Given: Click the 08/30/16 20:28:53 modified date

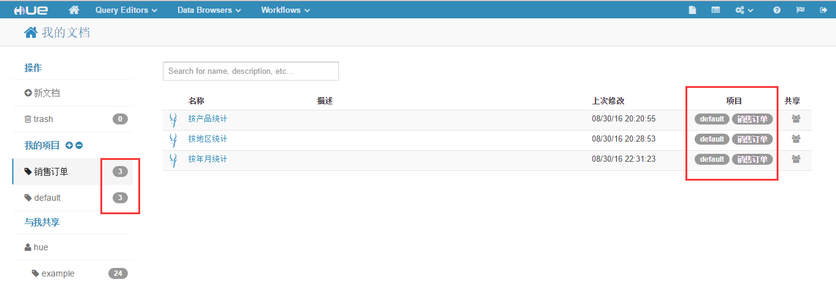Looking at the screenshot, I should coord(624,139).
